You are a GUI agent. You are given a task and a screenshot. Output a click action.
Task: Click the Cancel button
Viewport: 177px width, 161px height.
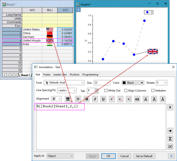point(124,156)
